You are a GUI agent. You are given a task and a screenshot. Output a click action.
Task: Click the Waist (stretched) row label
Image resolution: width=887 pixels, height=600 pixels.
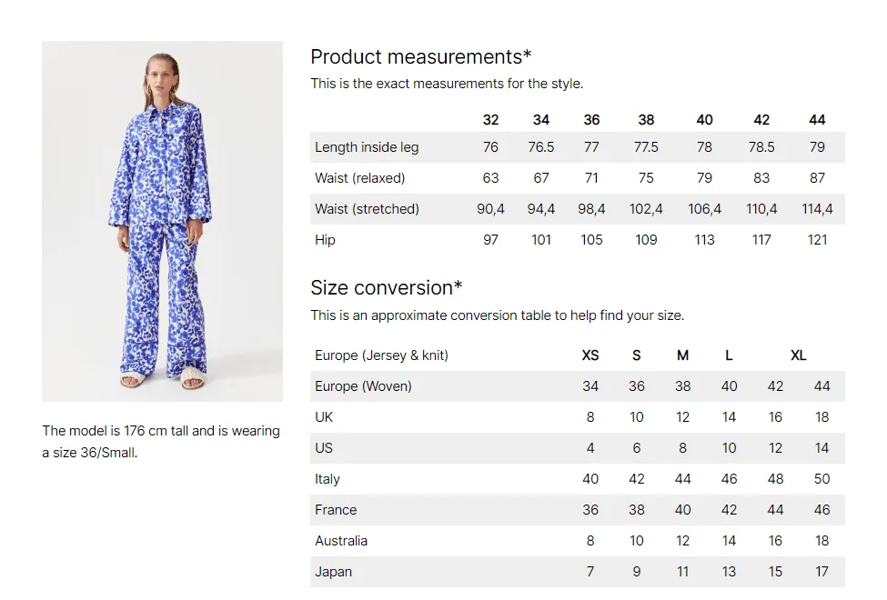coord(367,209)
